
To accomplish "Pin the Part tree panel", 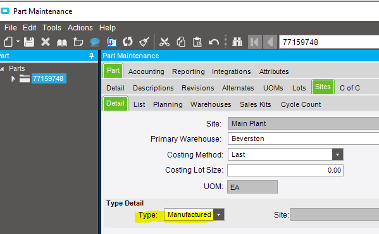I will pos(91,56).
